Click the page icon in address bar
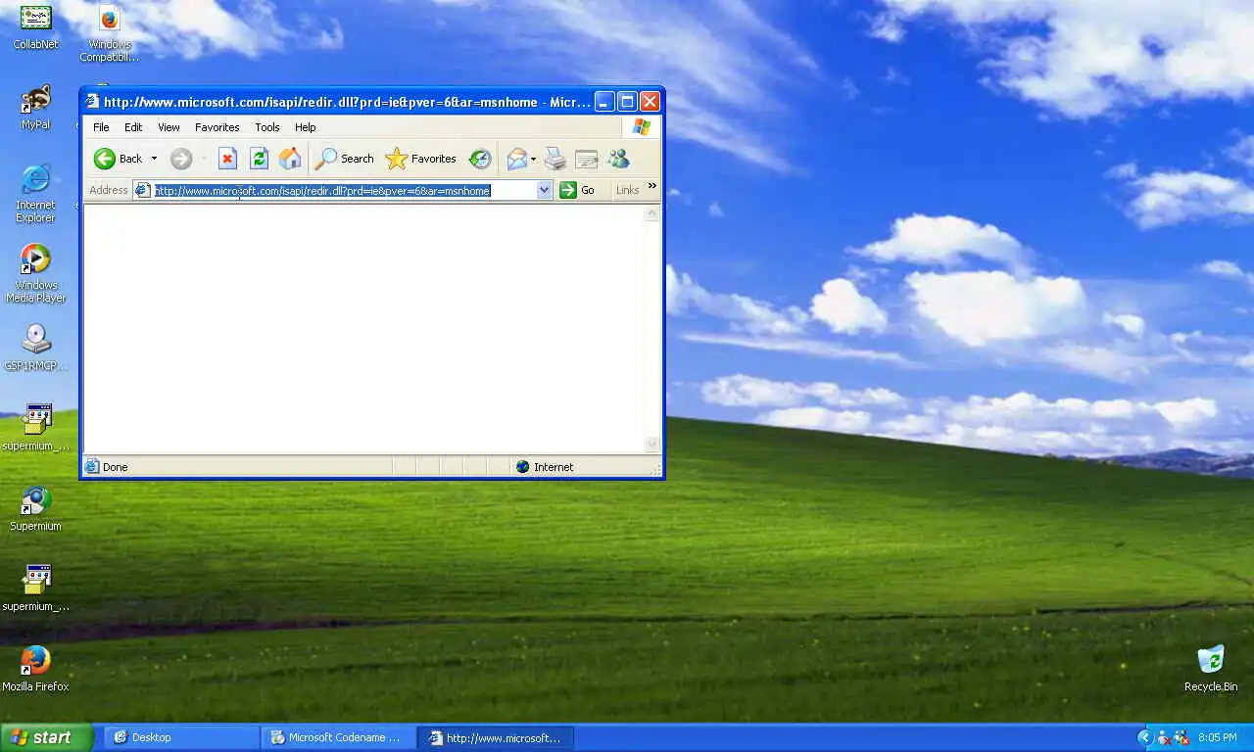This screenshot has height=752, width=1254. tap(142, 190)
